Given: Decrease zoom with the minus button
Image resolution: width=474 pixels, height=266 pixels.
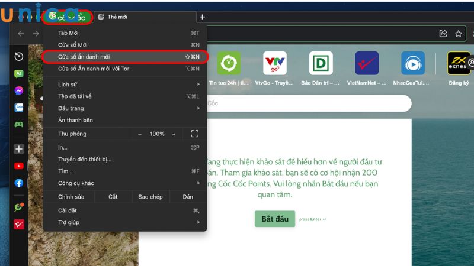Looking at the screenshot, I should click(140, 134).
